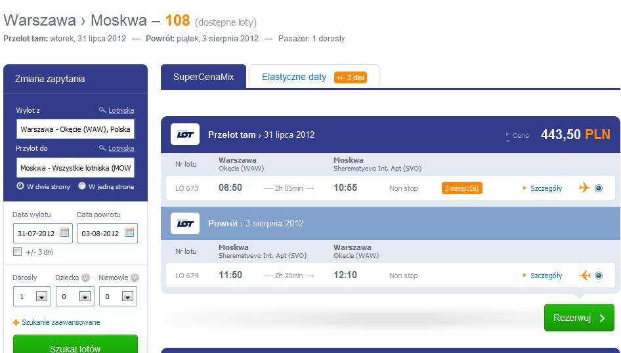This screenshot has width=621, height=353.
Task: Click the magnifier icon beside Wylot z Lotniska
Action: tap(102, 110)
